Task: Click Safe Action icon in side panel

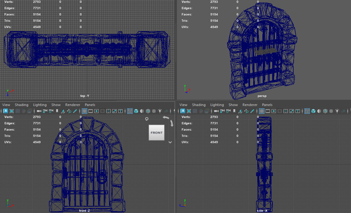Action: coord(292,111)
